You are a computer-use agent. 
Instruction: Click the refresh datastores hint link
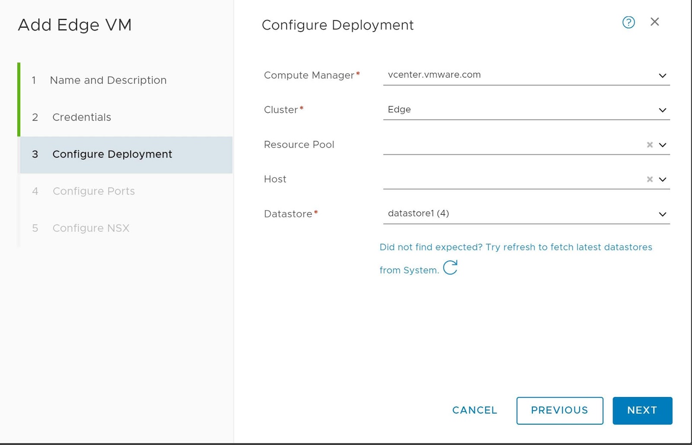click(515, 248)
